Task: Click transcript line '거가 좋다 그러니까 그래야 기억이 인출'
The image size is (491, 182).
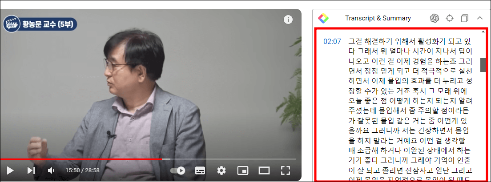Action: [410, 161]
